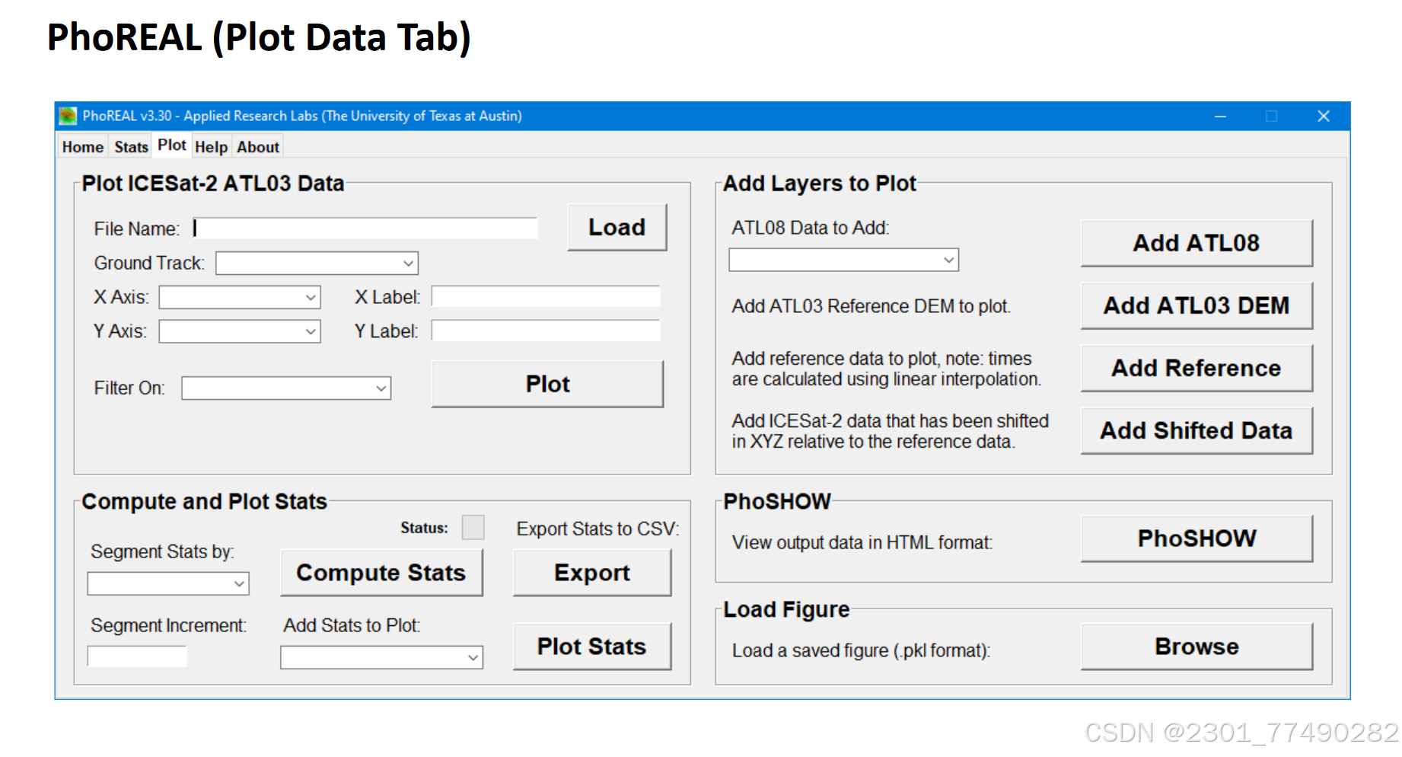
Task: Select the Plot tab
Action: coord(172,145)
